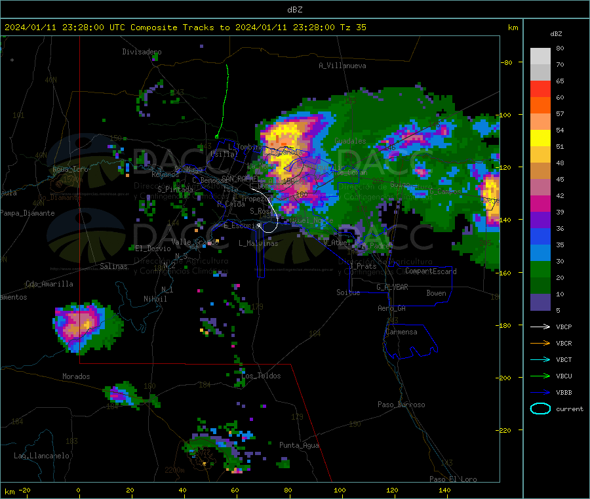Click the 'Nihuil' map label
590x499 pixels.
pyautogui.click(x=155, y=299)
